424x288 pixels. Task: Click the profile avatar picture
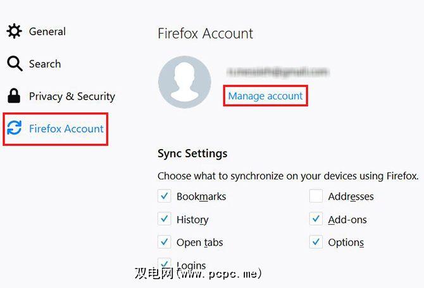[x=184, y=82]
